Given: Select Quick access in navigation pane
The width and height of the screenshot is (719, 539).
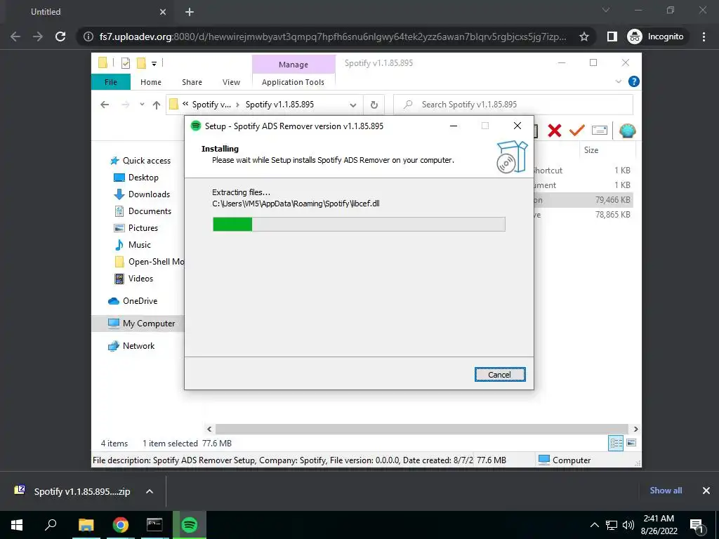Looking at the screenshot, I should (140, 161).
